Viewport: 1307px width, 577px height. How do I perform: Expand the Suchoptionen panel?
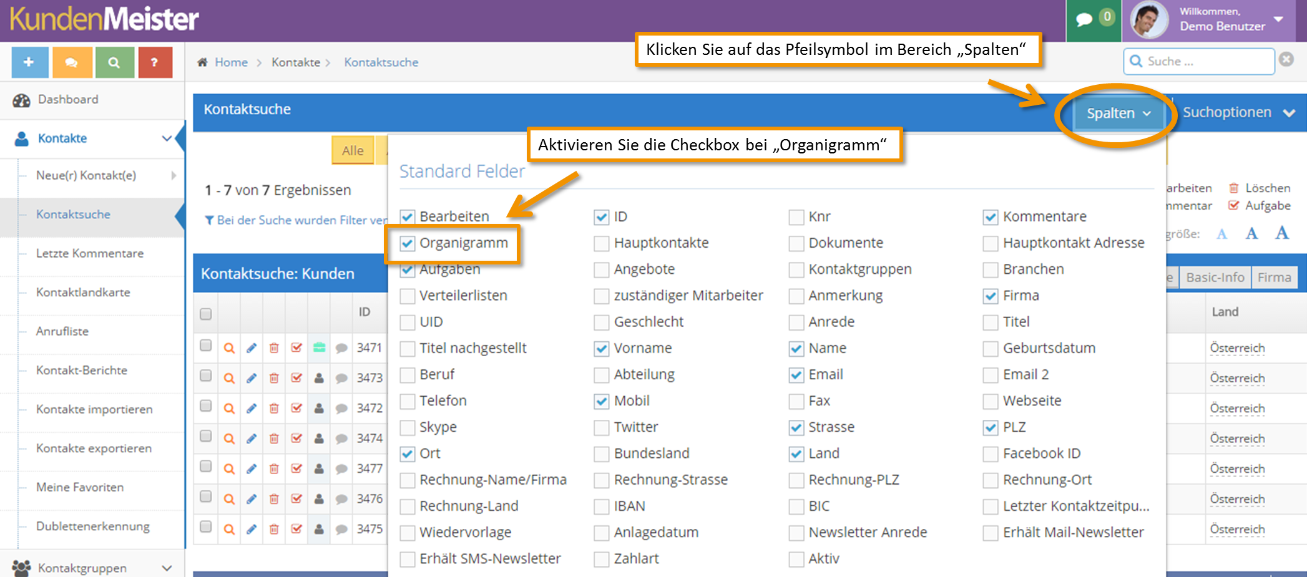pyautogui.click(x=1238, y=113)
